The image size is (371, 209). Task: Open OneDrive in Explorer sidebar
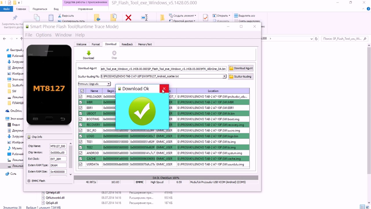(x=14, y=111)
